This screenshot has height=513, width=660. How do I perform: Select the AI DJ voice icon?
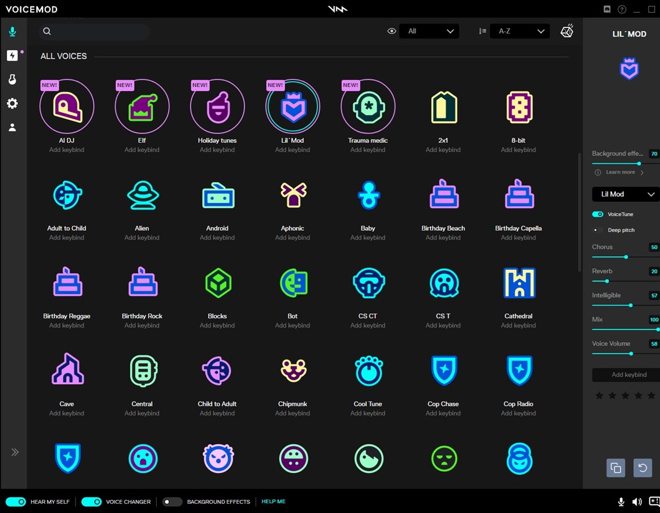pos(66,106)
